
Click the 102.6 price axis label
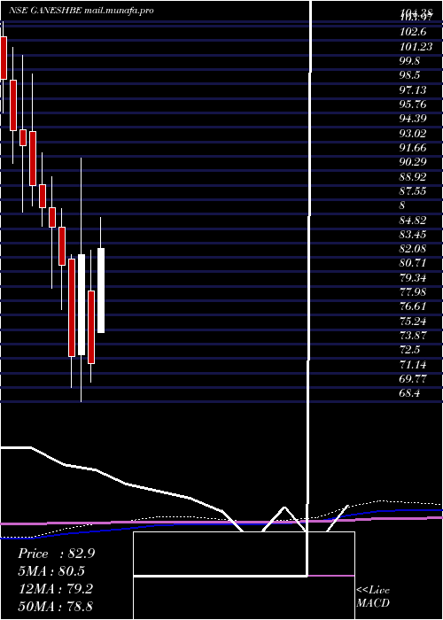pyautogui.click(x=413, y=32)
